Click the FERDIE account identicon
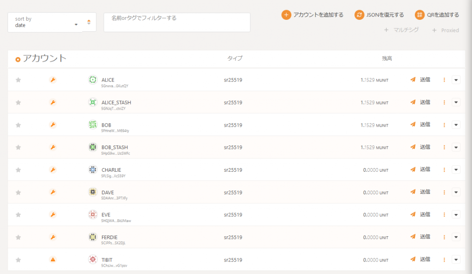The width and height of the screenshot is (472, 274). [93, 237]
